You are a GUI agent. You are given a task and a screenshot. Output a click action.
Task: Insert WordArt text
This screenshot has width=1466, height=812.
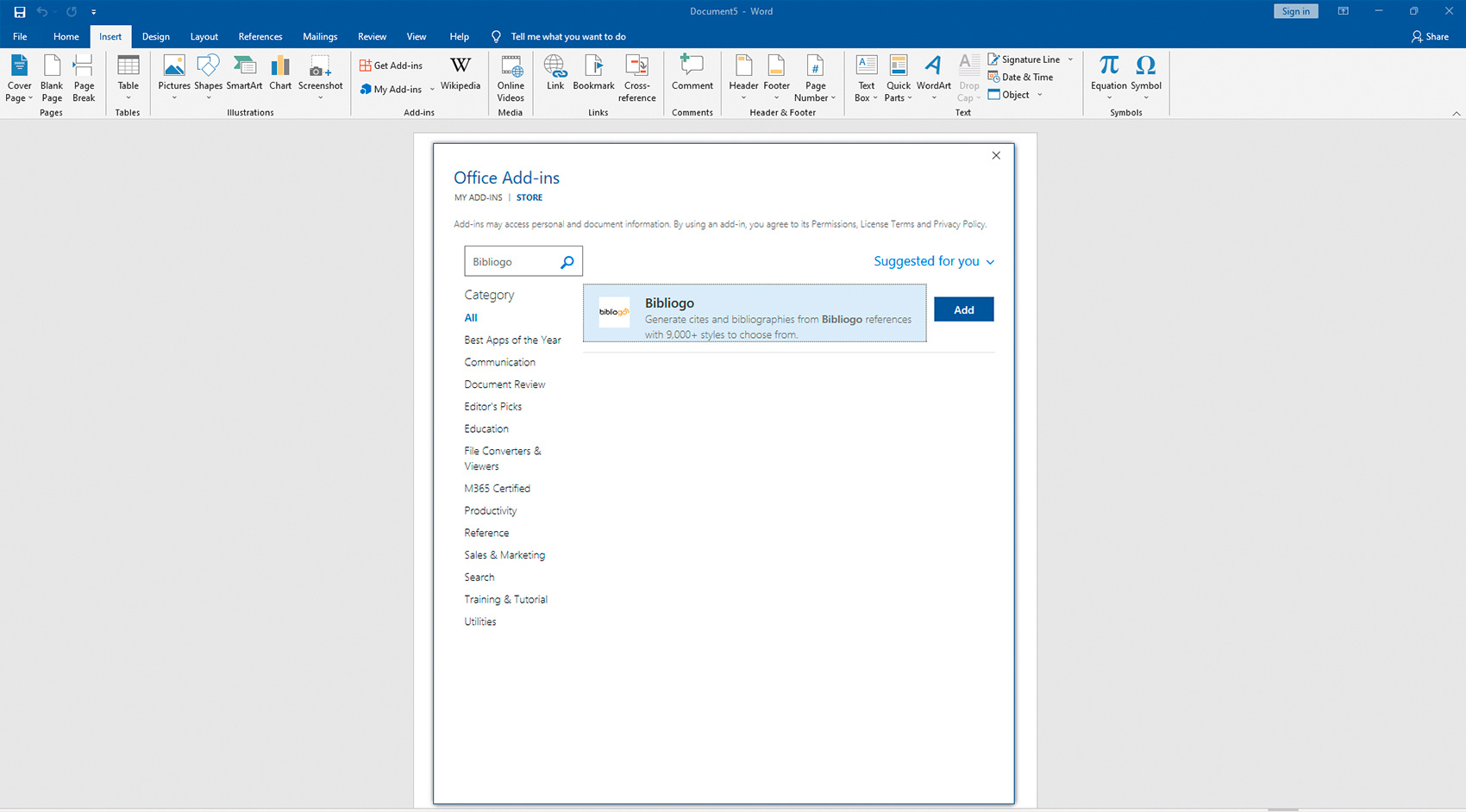pos(933,78)
